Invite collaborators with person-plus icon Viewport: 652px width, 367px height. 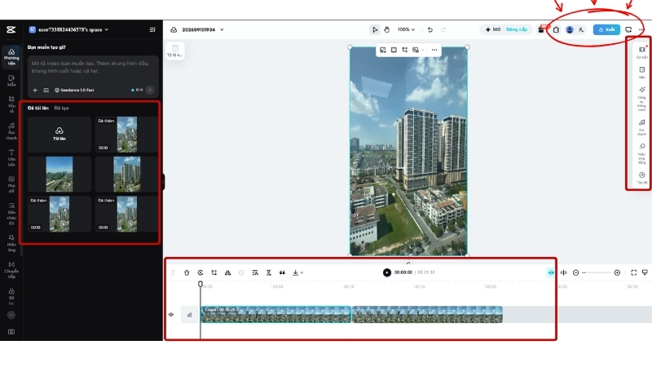[x=581, y=29]
